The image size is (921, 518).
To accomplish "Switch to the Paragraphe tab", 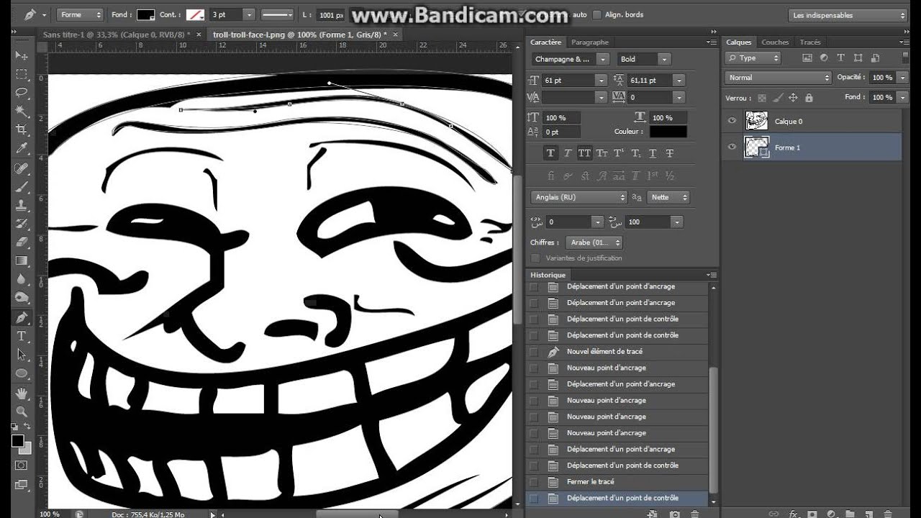I will coord(590,42).
